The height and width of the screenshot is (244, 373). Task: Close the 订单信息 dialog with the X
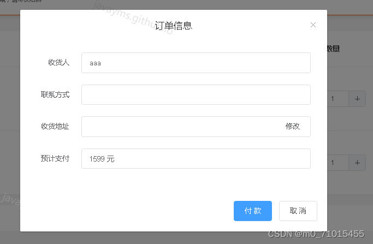[313, 25]
